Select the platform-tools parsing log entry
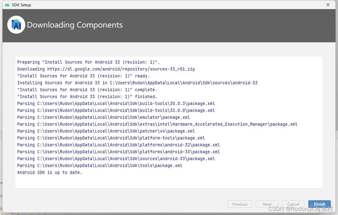This screenshot has width=338, height=215. [111, 138]
